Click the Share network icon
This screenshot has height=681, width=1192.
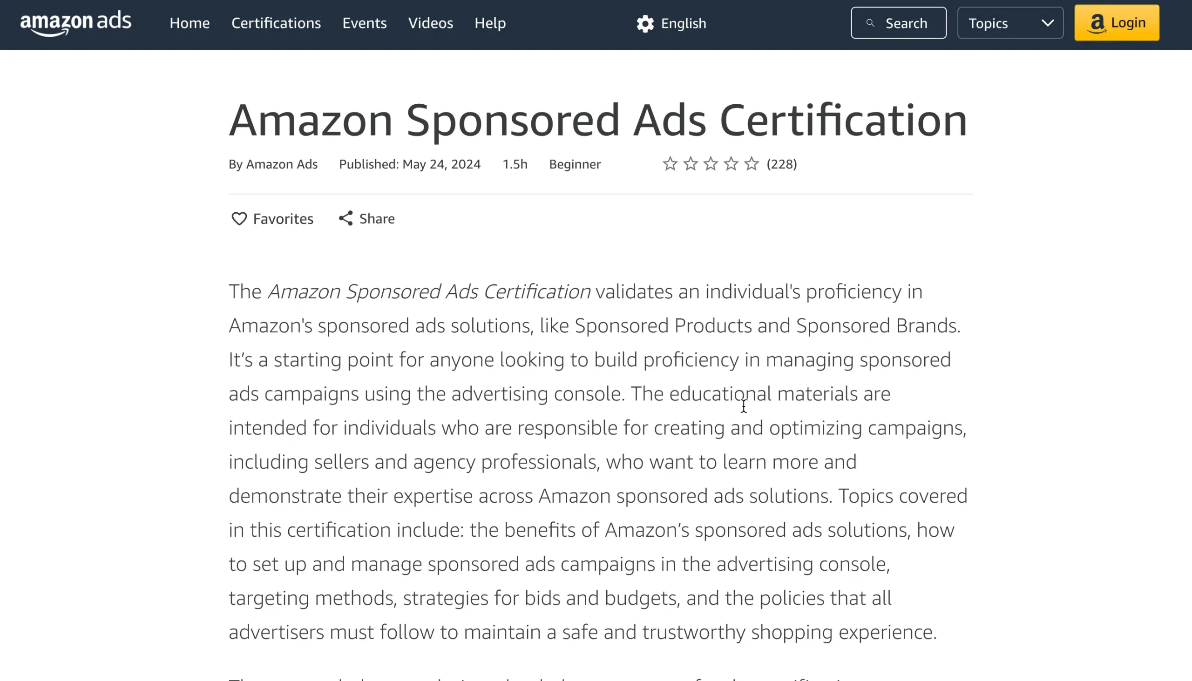click(345, 218)
